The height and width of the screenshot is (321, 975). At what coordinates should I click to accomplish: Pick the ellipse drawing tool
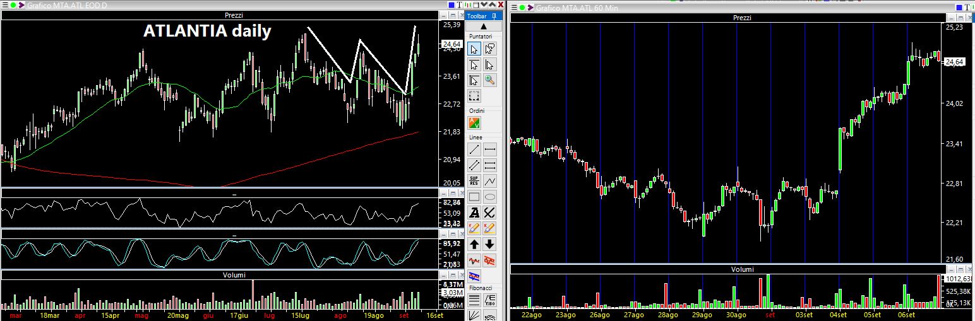pos(489,197)
